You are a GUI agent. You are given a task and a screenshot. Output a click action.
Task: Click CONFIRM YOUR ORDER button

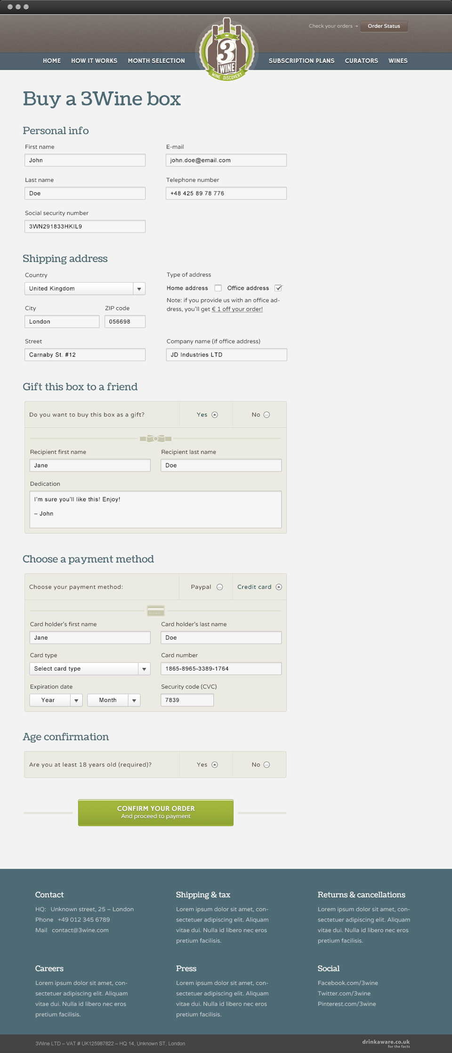[156, 812]
